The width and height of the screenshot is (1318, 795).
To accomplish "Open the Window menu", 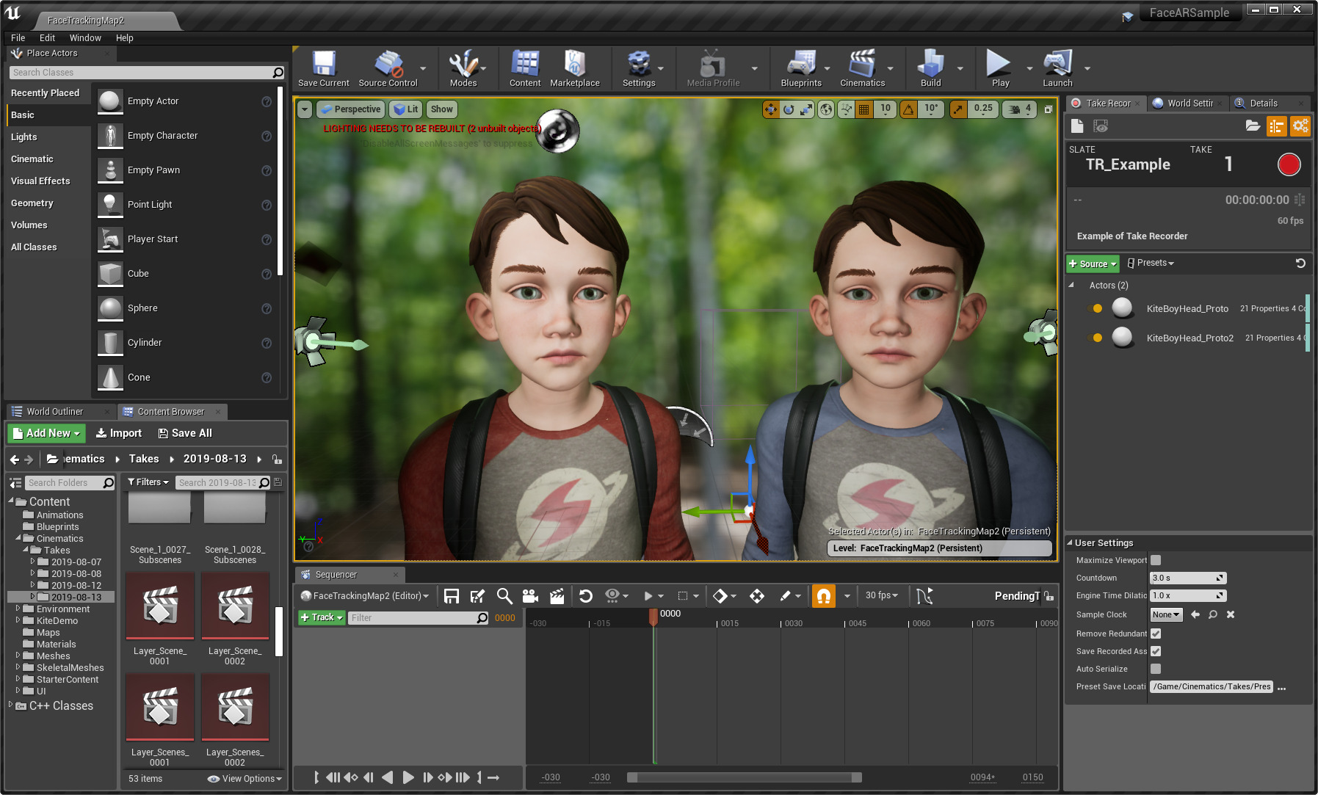I will click(85, 37).
